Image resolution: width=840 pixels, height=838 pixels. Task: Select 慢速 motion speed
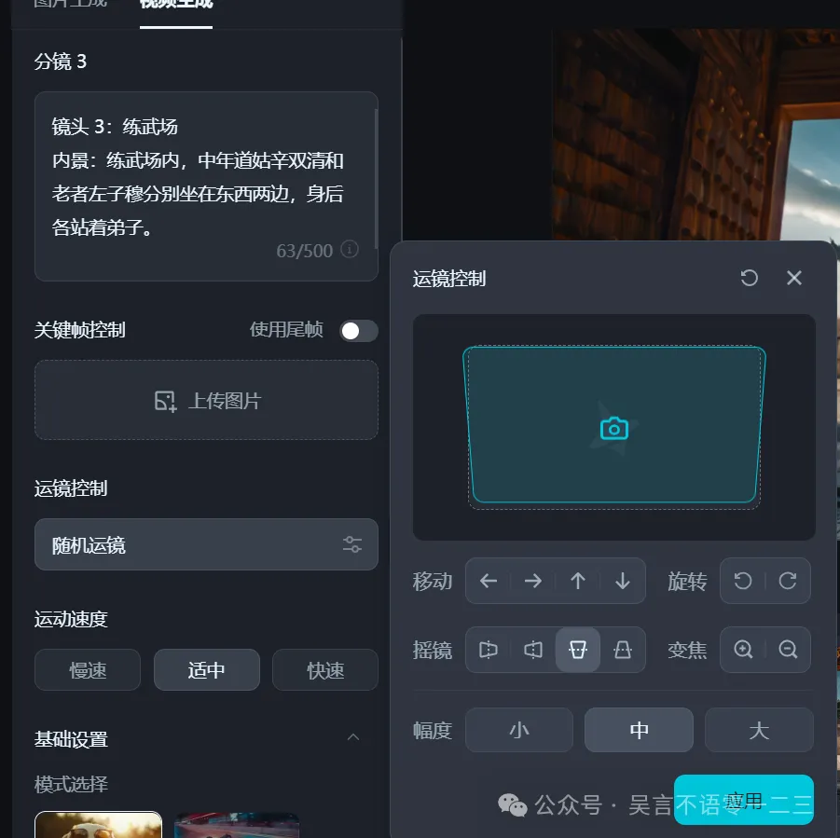(88, 670)
